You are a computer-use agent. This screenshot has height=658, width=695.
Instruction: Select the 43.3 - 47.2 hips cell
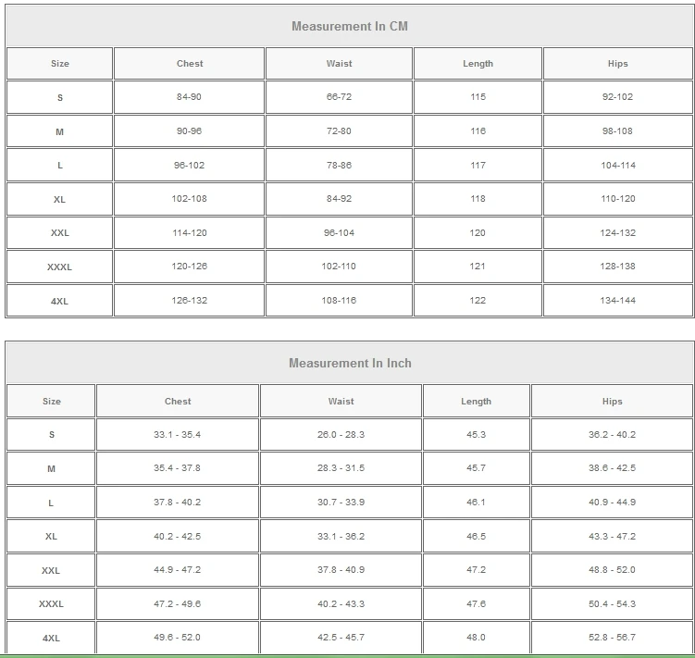click(x=612, y=536)
